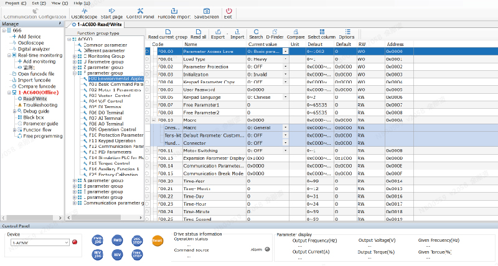Select F01 Basic Command Parameters tree item
The width and height of the screenshot is (498, 266).
tap(116, 85)
